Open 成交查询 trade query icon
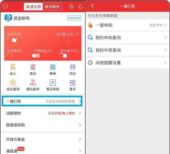This screenshot has height=154, width=170. [x=13, y=85]
